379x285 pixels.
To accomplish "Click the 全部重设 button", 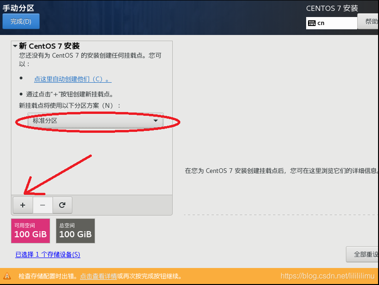I will pos(362,254).
